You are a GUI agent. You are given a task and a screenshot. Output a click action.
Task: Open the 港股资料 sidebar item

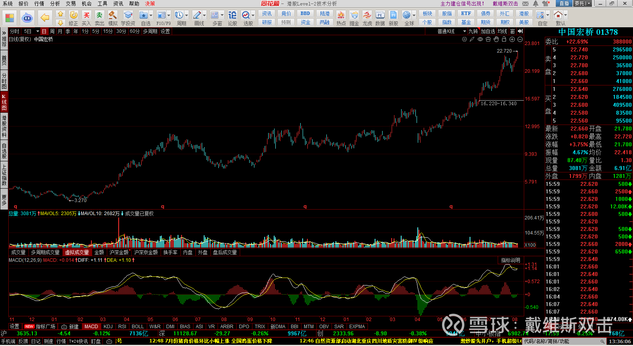[x=4, y=126]
